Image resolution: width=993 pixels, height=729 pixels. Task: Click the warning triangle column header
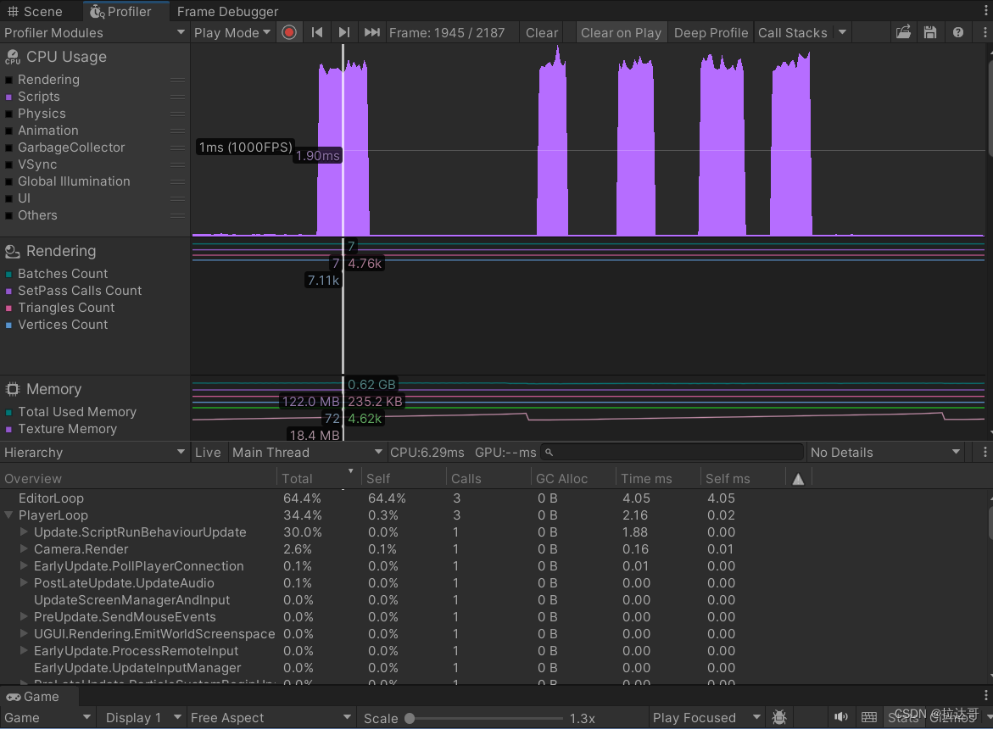click(798, 479)
